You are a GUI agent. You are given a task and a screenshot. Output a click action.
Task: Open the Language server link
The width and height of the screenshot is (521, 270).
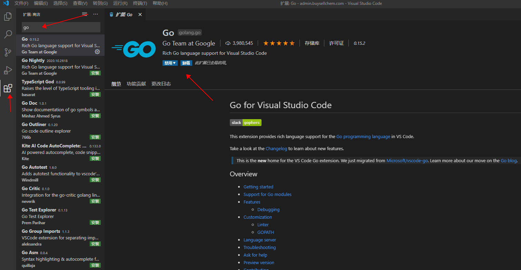coord(260,240)
